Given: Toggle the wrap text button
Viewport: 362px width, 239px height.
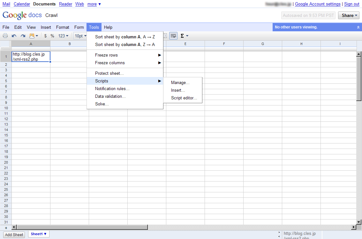Looking at the screenshot, I should pos(173,36).
